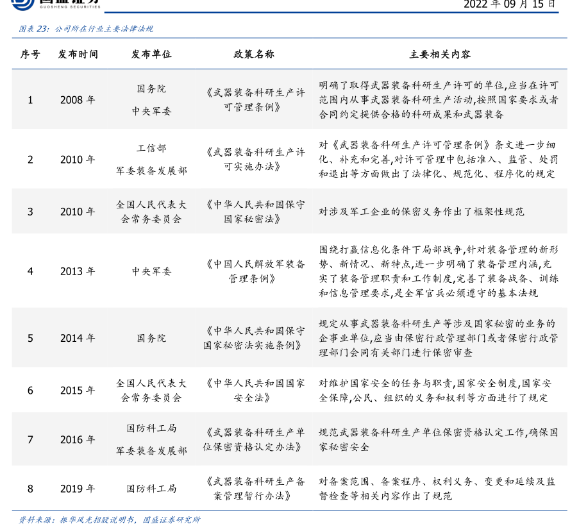The image size is (579, 531).
Task: Click policy 《中华人民共和国保守国家秘密法》 in row 3
Action: pos(254,212)
